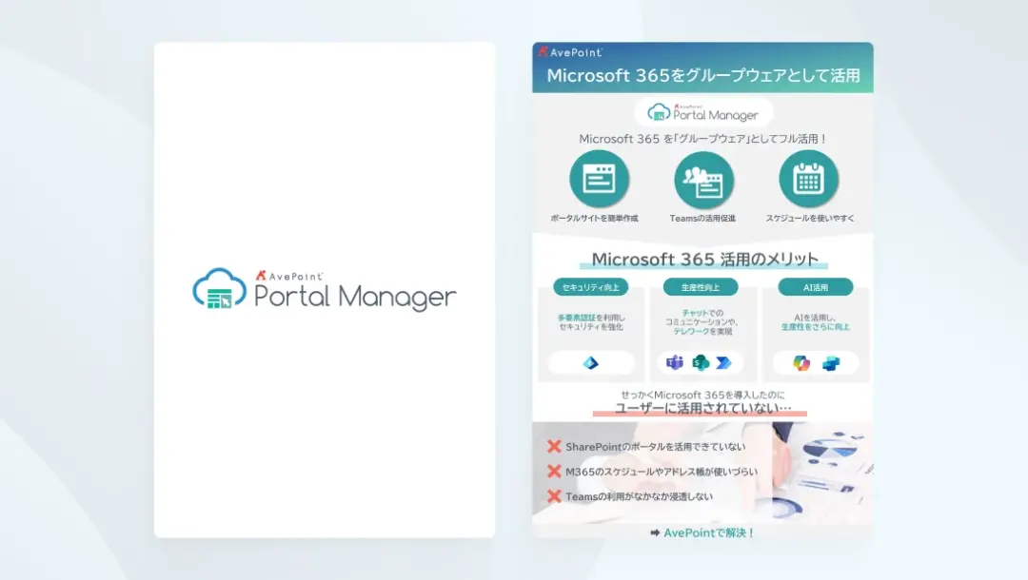The image size is (1028, 580).
Task: Select the label "スケジュールを使いやすく"
Action: (810, 218)
